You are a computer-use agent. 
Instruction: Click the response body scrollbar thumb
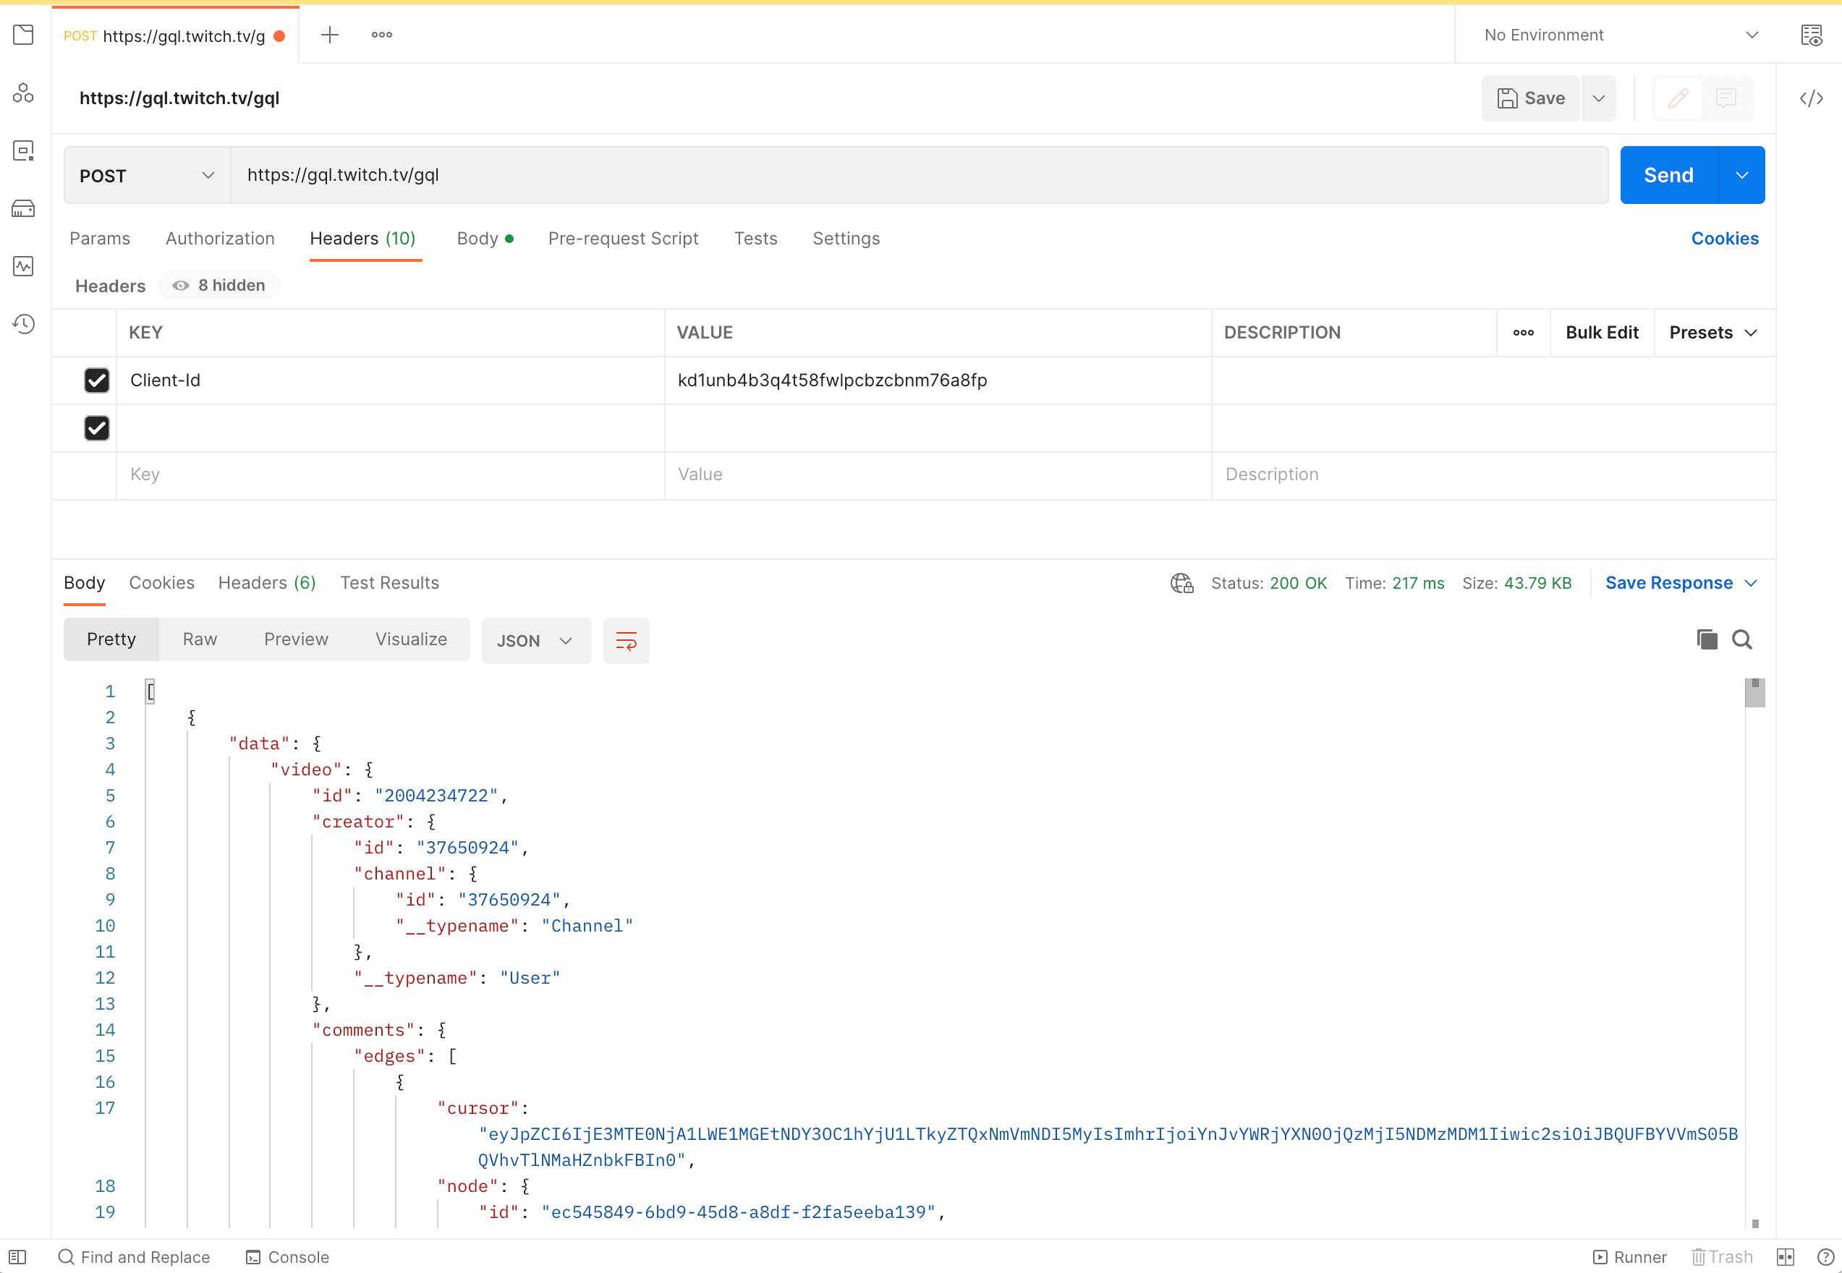click(x=1754, y=693)
